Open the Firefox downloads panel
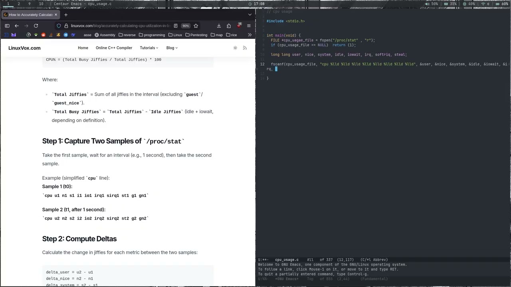The height and width of the screenshot is (287, 511). tap(219, 26)
